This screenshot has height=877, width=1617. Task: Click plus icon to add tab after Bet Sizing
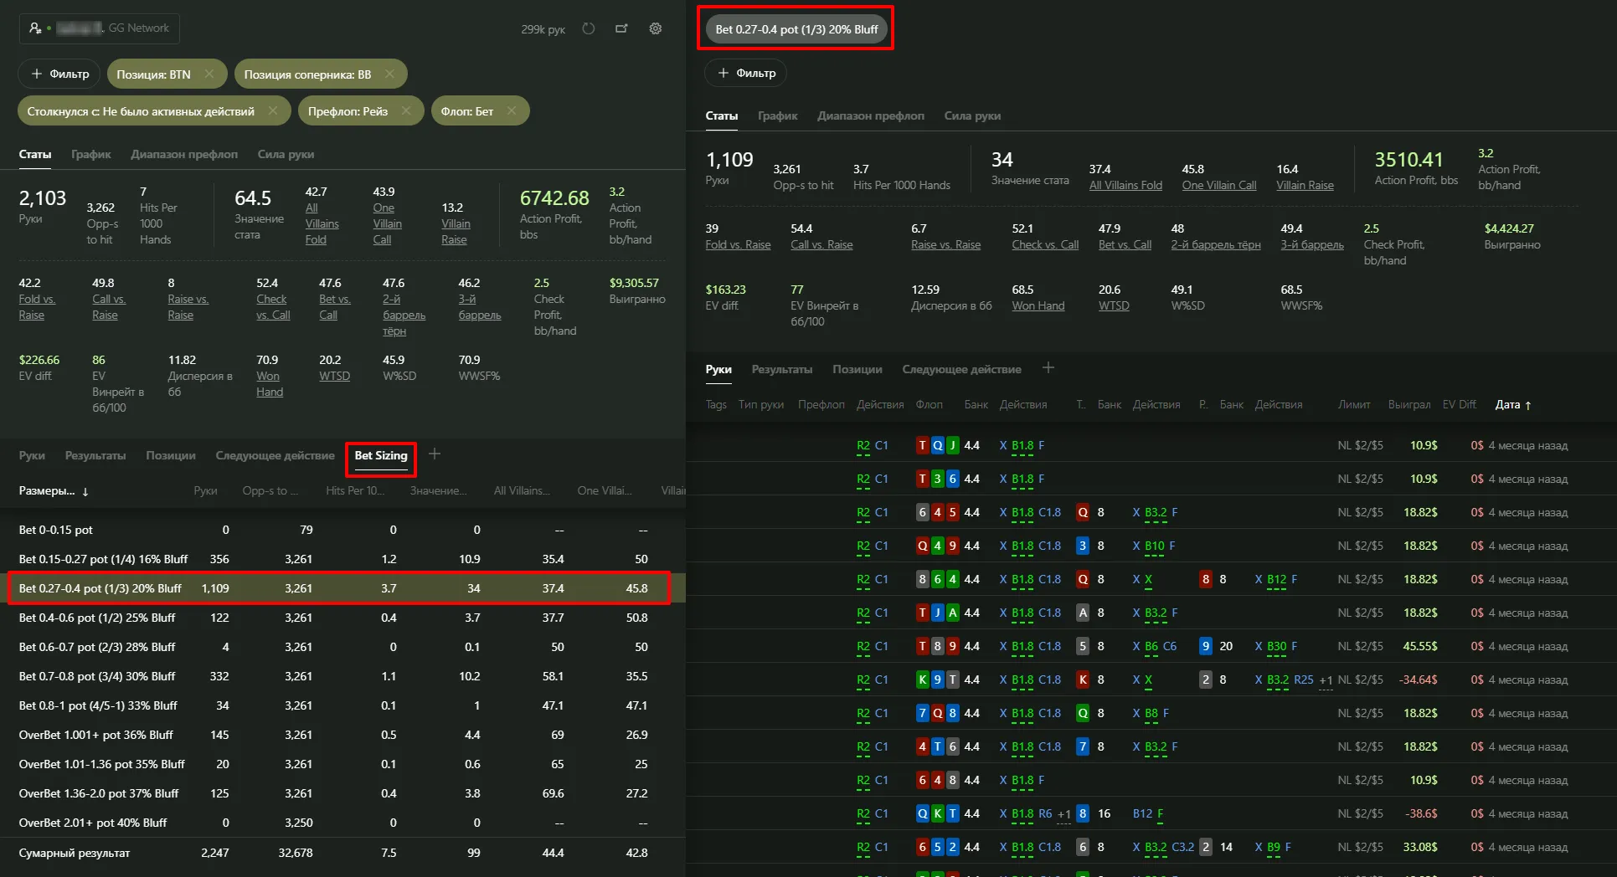pyautogui.click(x=435, y=454)
